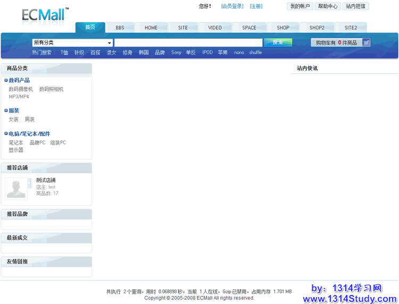Click the 会员登录 login link
The width and height of the screenshot is (399, 304).
[x=232, y=6]
